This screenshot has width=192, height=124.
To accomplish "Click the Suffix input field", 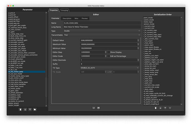I will click(110, 64).
